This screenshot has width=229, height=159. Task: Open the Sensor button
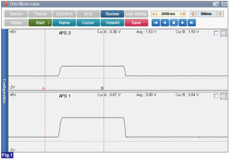[x=16, y=14]
